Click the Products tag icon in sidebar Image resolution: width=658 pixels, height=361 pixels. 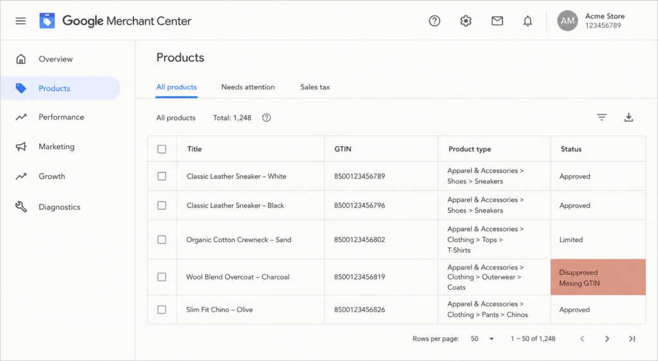pos(21,88)
